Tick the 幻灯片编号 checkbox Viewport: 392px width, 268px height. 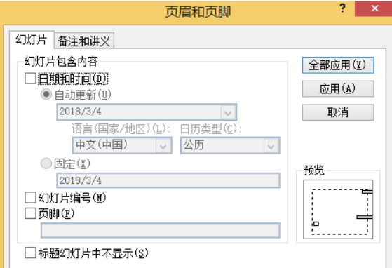pyautogui.click(x=30, y=198)
